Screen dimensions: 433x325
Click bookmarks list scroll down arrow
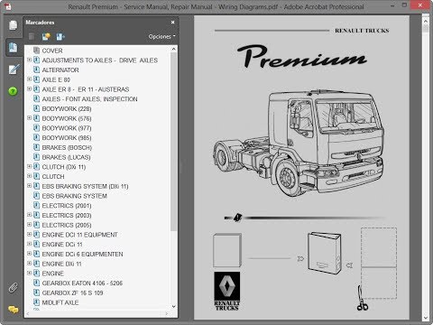tap(173, 306)
